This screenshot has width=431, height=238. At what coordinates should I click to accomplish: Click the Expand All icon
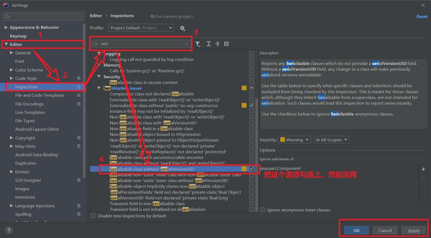[209, 44]
